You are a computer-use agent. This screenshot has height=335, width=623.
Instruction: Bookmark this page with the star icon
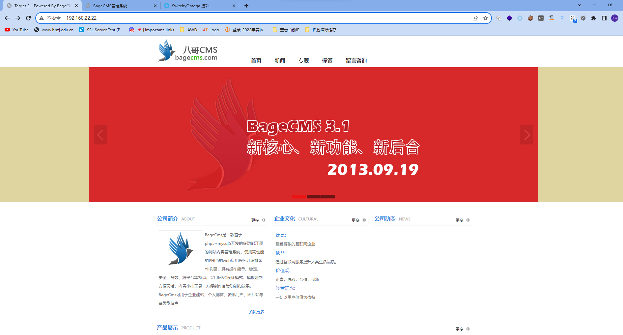tap(486, 18)
